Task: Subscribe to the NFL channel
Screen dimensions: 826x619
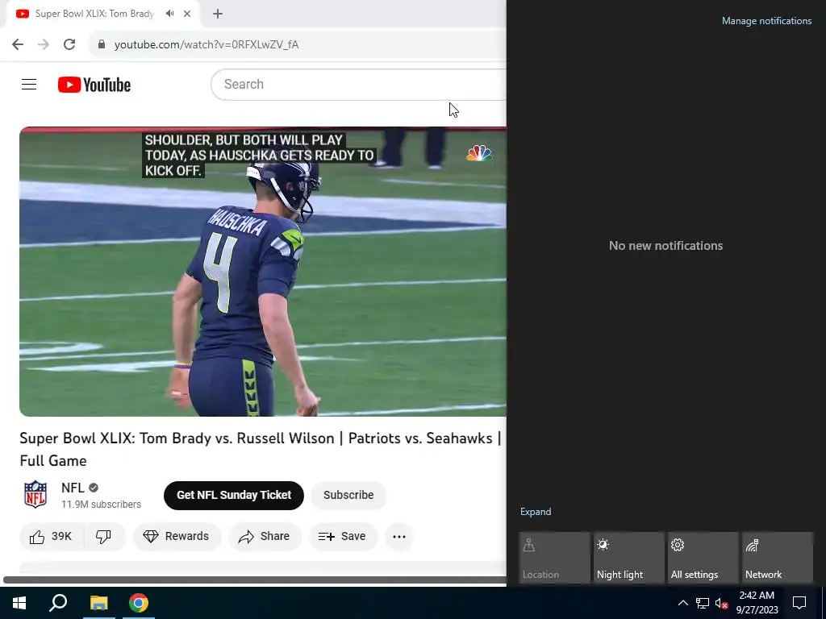Action: 348,496
